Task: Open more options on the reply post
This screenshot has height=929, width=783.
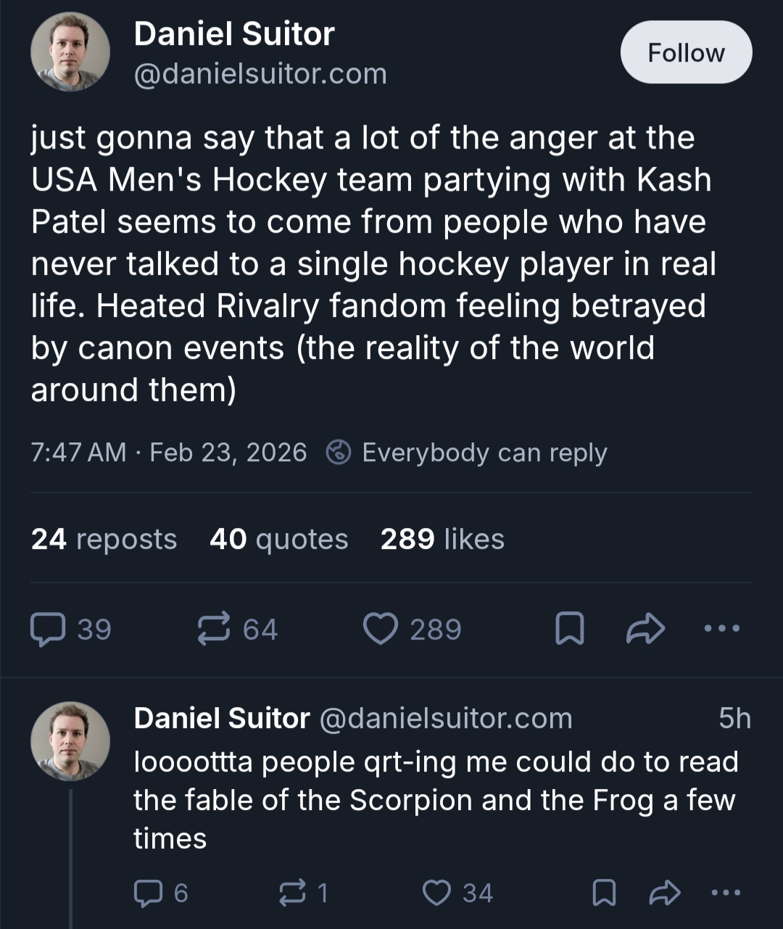Action: click(x=726, y=893)
